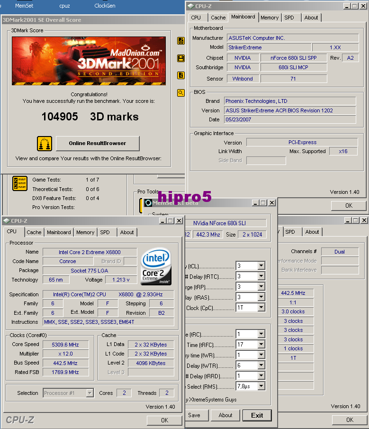
Task: Open Cache tab in lower-left CPU-Z window
Action: click(34, 232)
